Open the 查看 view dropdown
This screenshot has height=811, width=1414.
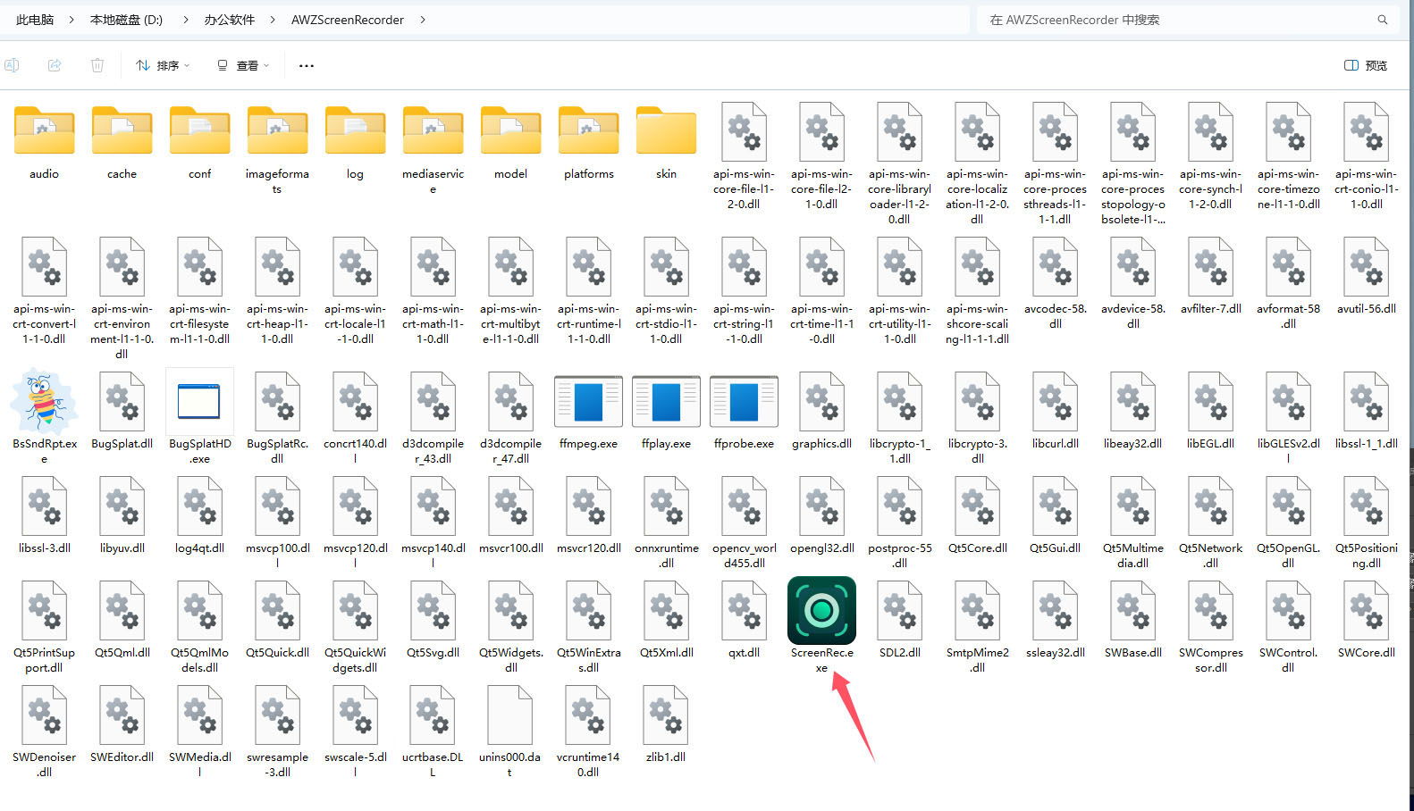point(242,65)
